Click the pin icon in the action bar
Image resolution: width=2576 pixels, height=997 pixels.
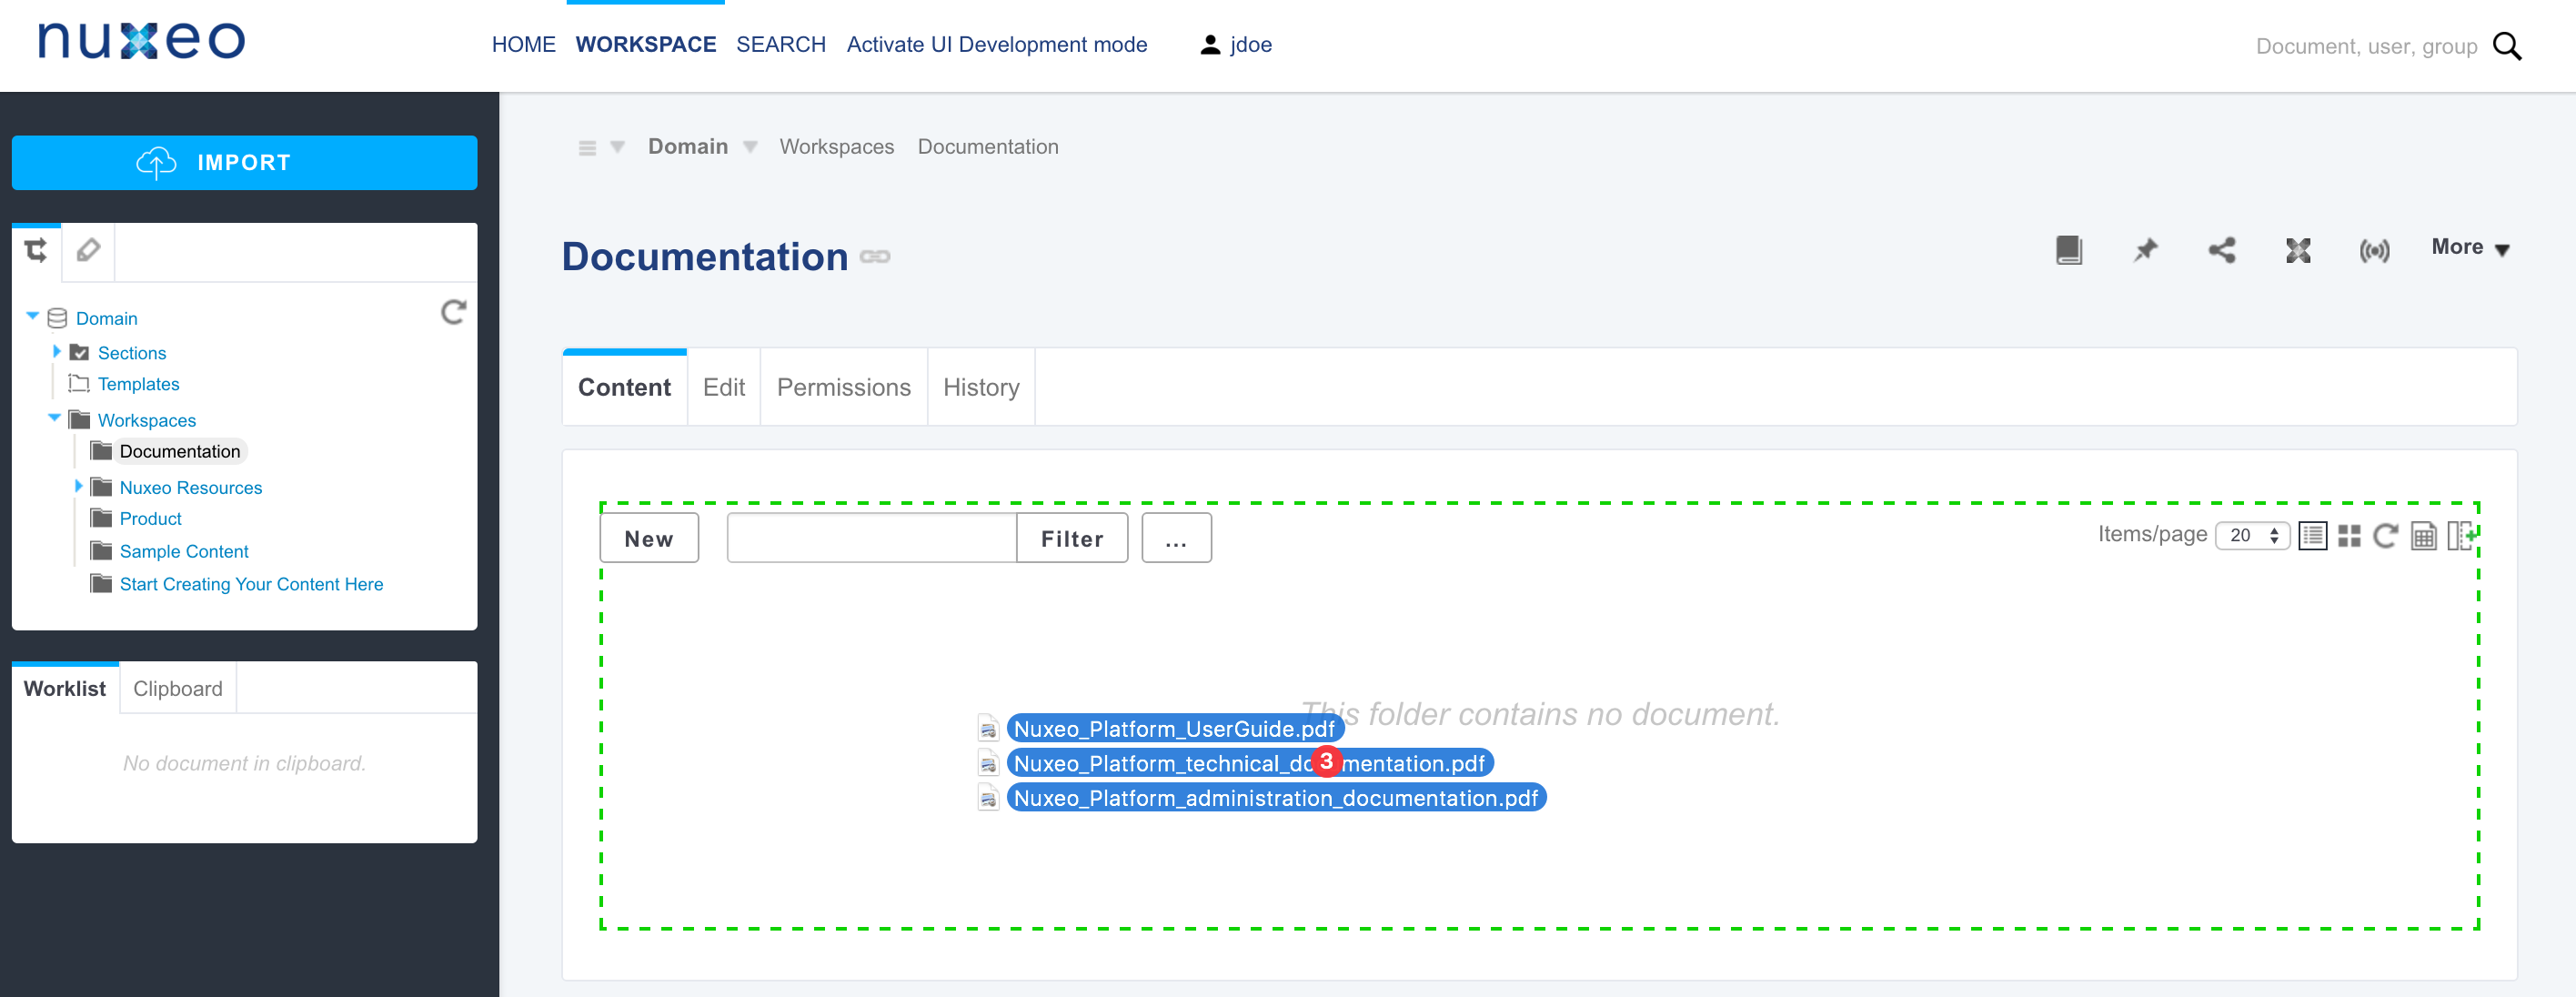[2145, 250]
